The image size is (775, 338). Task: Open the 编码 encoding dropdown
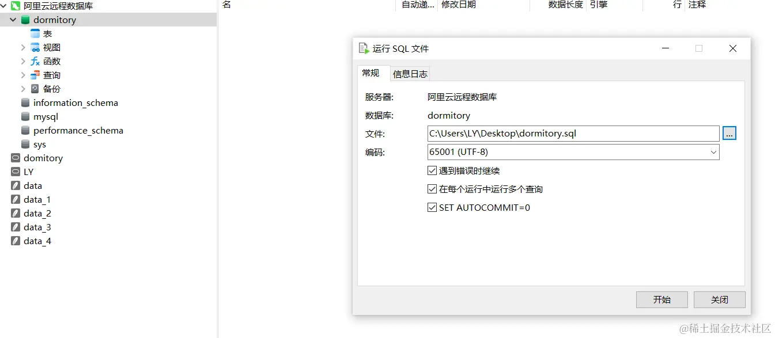pos(713,152)
